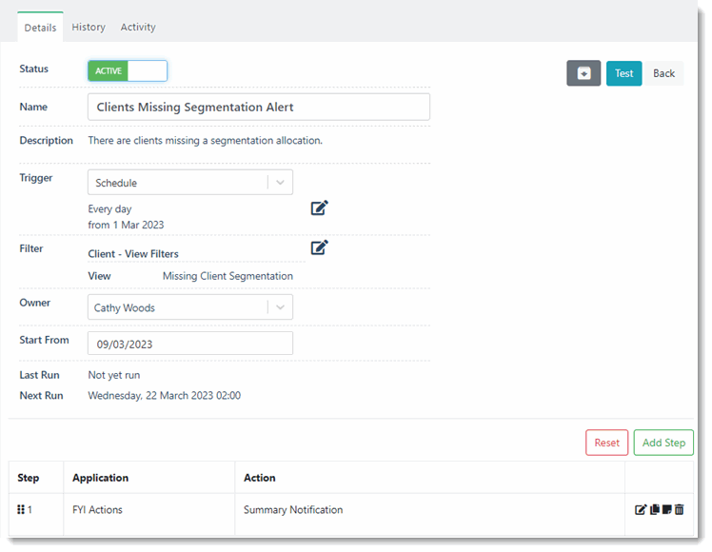Image resolution: width=712 pixels, height=552 pixels.
Task: Click the 'from 1 Mar 2023' text
Action: (x=126, y=226)
